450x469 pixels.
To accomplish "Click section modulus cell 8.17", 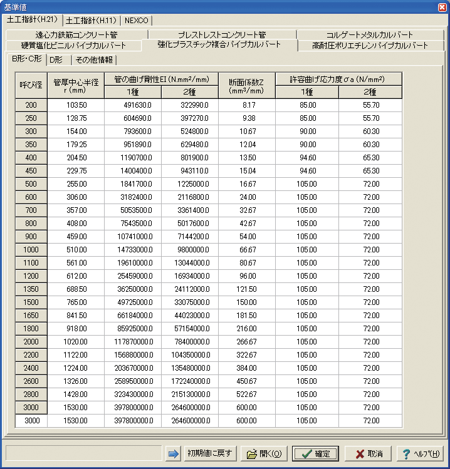I will [x=247, y=105].
